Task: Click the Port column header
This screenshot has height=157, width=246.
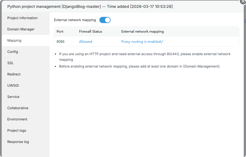Action: 60,32
